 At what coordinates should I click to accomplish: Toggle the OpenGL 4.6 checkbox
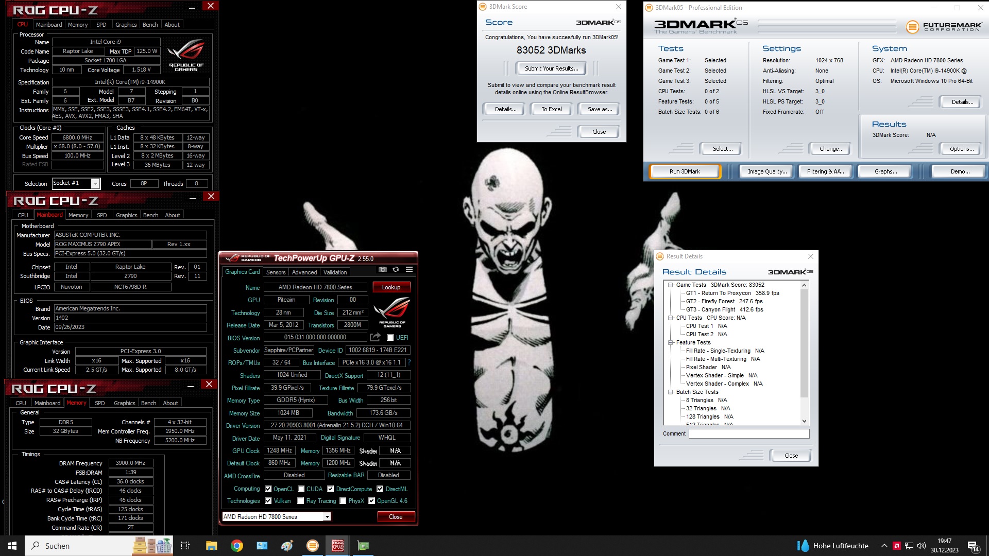(x=371, y=501)
